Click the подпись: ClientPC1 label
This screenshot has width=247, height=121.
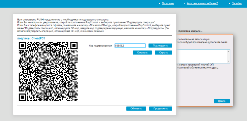tap(31, 38)
